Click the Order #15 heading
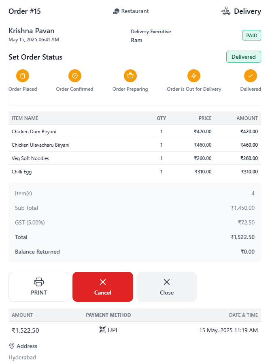This screenshot has height=363, width=270. 25,11
